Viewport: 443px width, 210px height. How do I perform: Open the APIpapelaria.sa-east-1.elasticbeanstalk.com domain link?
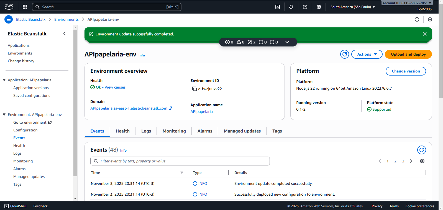131,108
